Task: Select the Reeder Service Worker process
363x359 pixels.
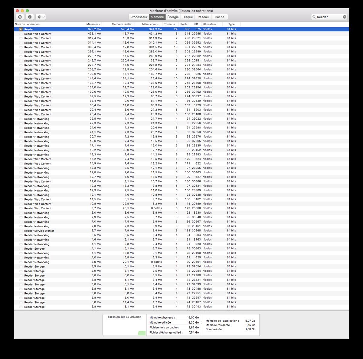Action: point(39,231)
